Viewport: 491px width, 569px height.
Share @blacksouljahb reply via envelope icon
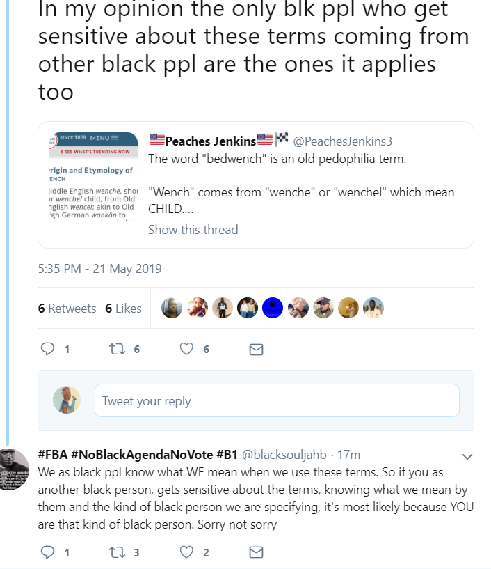256,552
